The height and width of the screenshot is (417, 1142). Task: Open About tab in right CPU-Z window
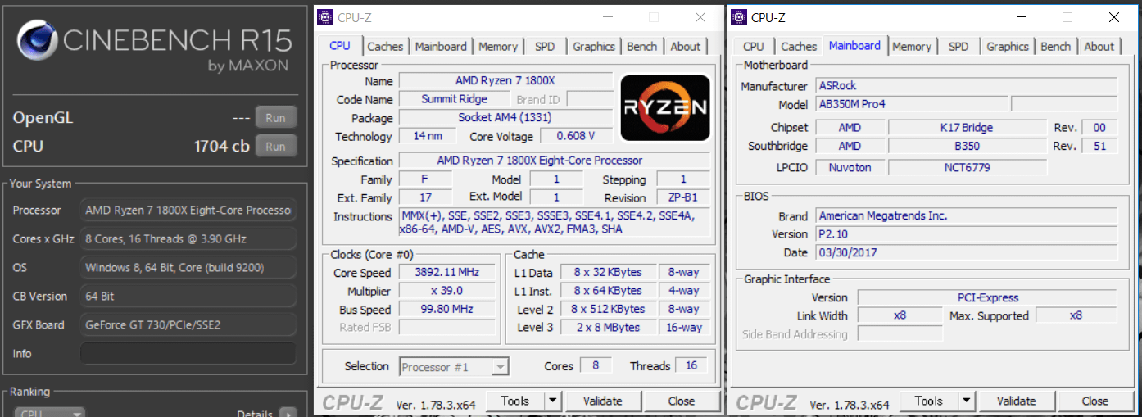[x=1099, y=47]
